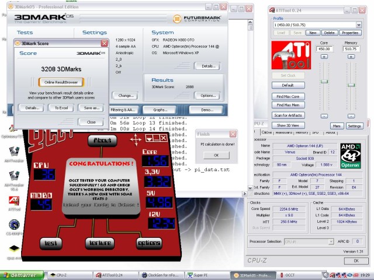Image resolution: width=374 pixels, height=280 pixels.
Task: Increase Core clock with the plus button
Action: (324, 57)
